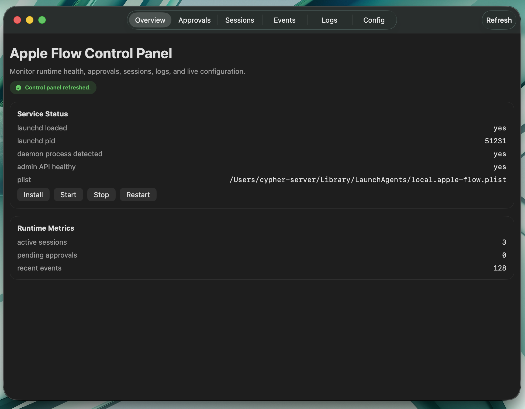Click the launchd pid value 51231
The image size is (525, 409).
[x=495, y=141]
